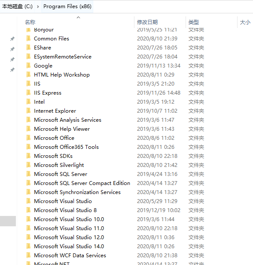The image size is (253, 265).
Task: Select Microsoft Visual Studio 14.0 folder name
Action: point(69,246)
